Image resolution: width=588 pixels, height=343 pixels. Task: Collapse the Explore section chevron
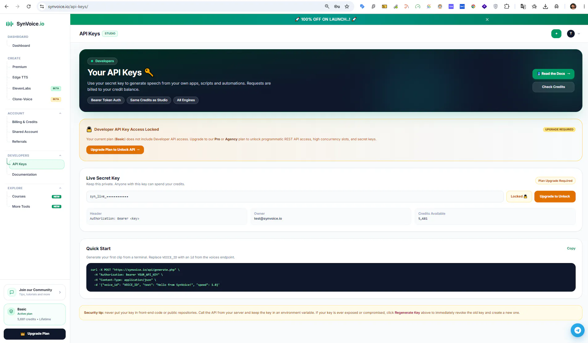click(60, 188)
